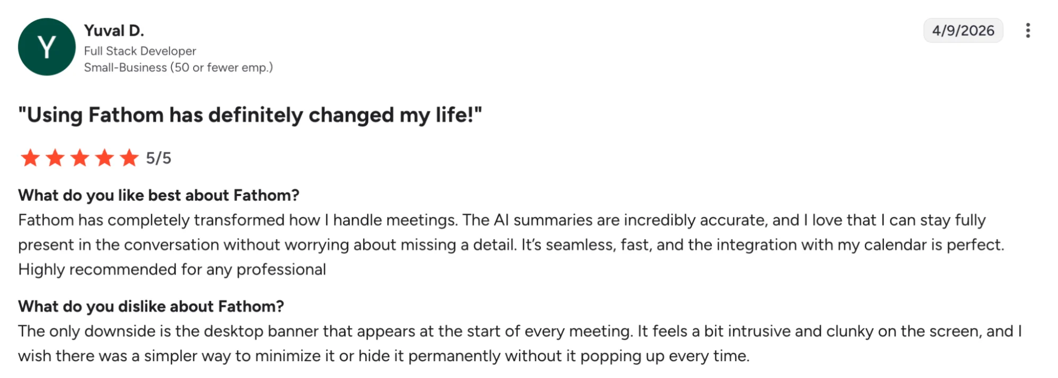Image resolution: width=1058 pixels, height=378 pixels.
Task: Click the green Y avatar circle
Action: [x=47, y=47]
